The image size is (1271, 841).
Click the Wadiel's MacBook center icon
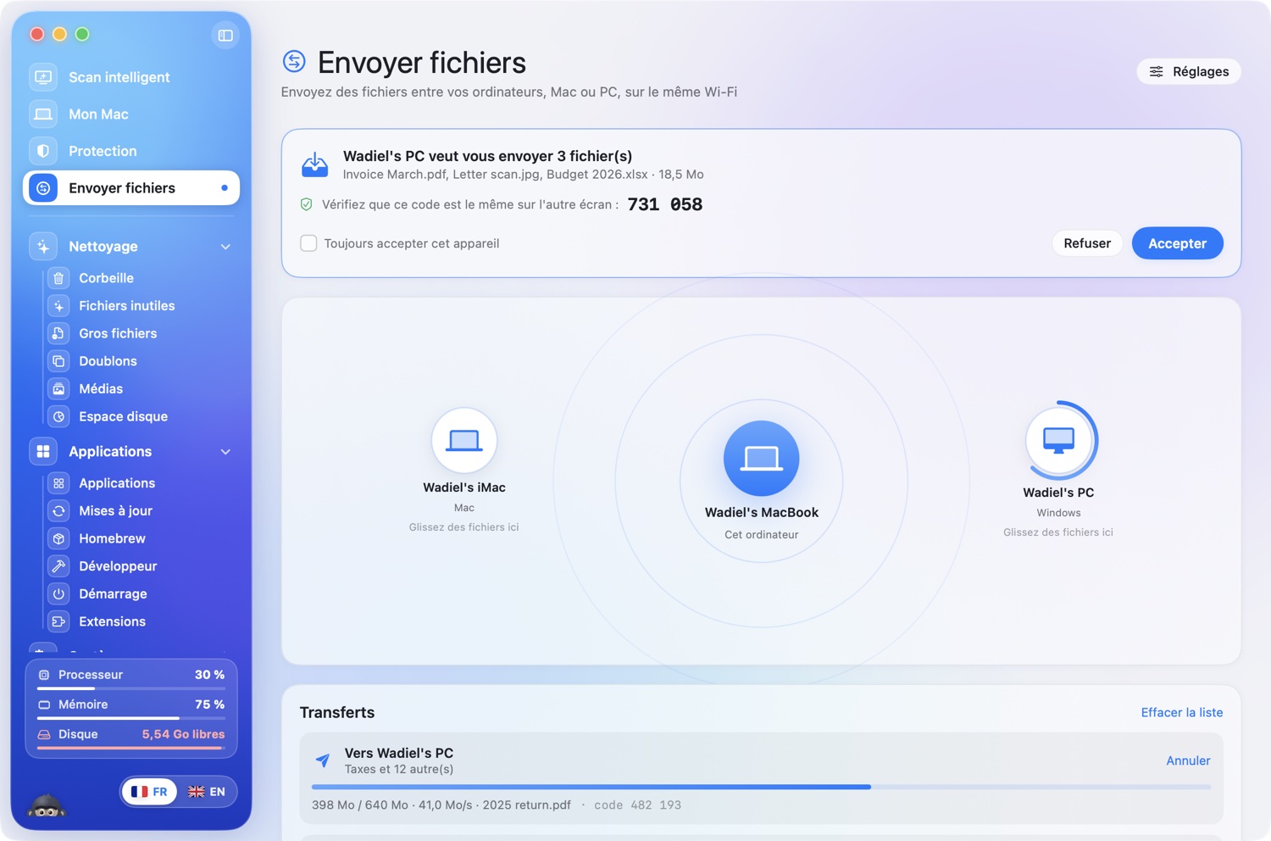761,459
